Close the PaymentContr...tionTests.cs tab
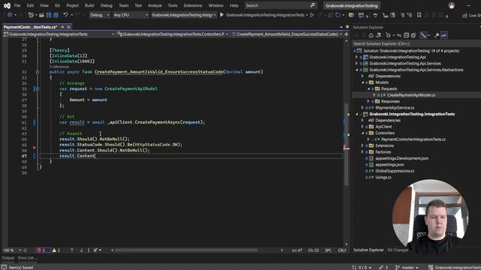 click(x=68, y=27)
